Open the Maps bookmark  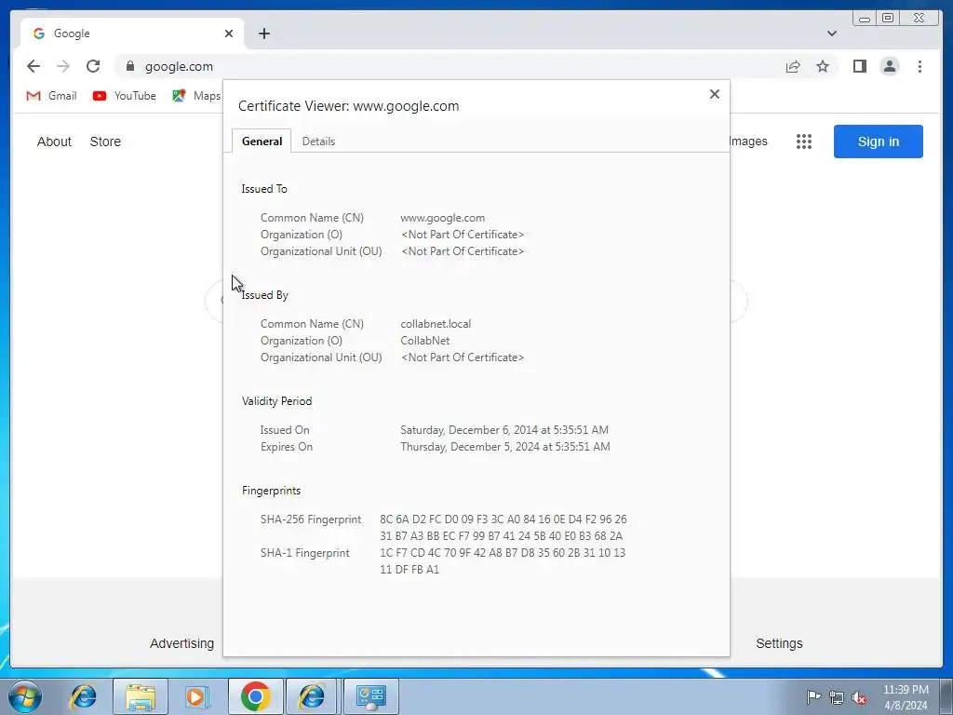point(196,96)
